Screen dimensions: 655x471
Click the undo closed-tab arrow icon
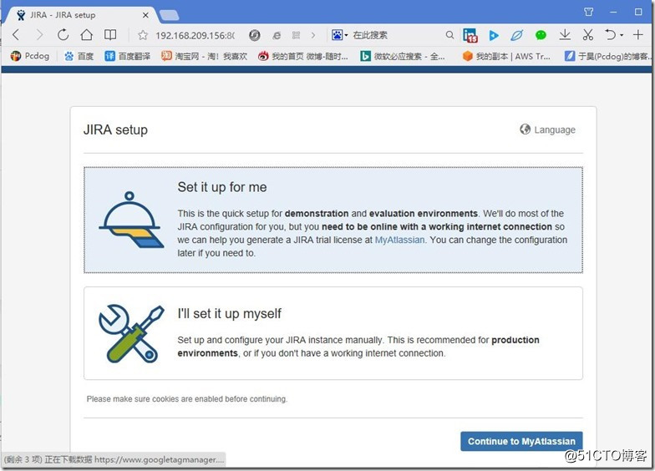click(x=611, y=35)
